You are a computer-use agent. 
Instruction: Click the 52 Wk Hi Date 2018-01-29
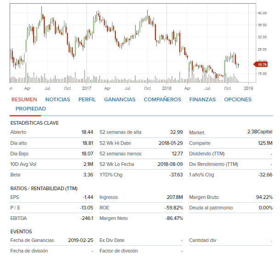[171, 143]
